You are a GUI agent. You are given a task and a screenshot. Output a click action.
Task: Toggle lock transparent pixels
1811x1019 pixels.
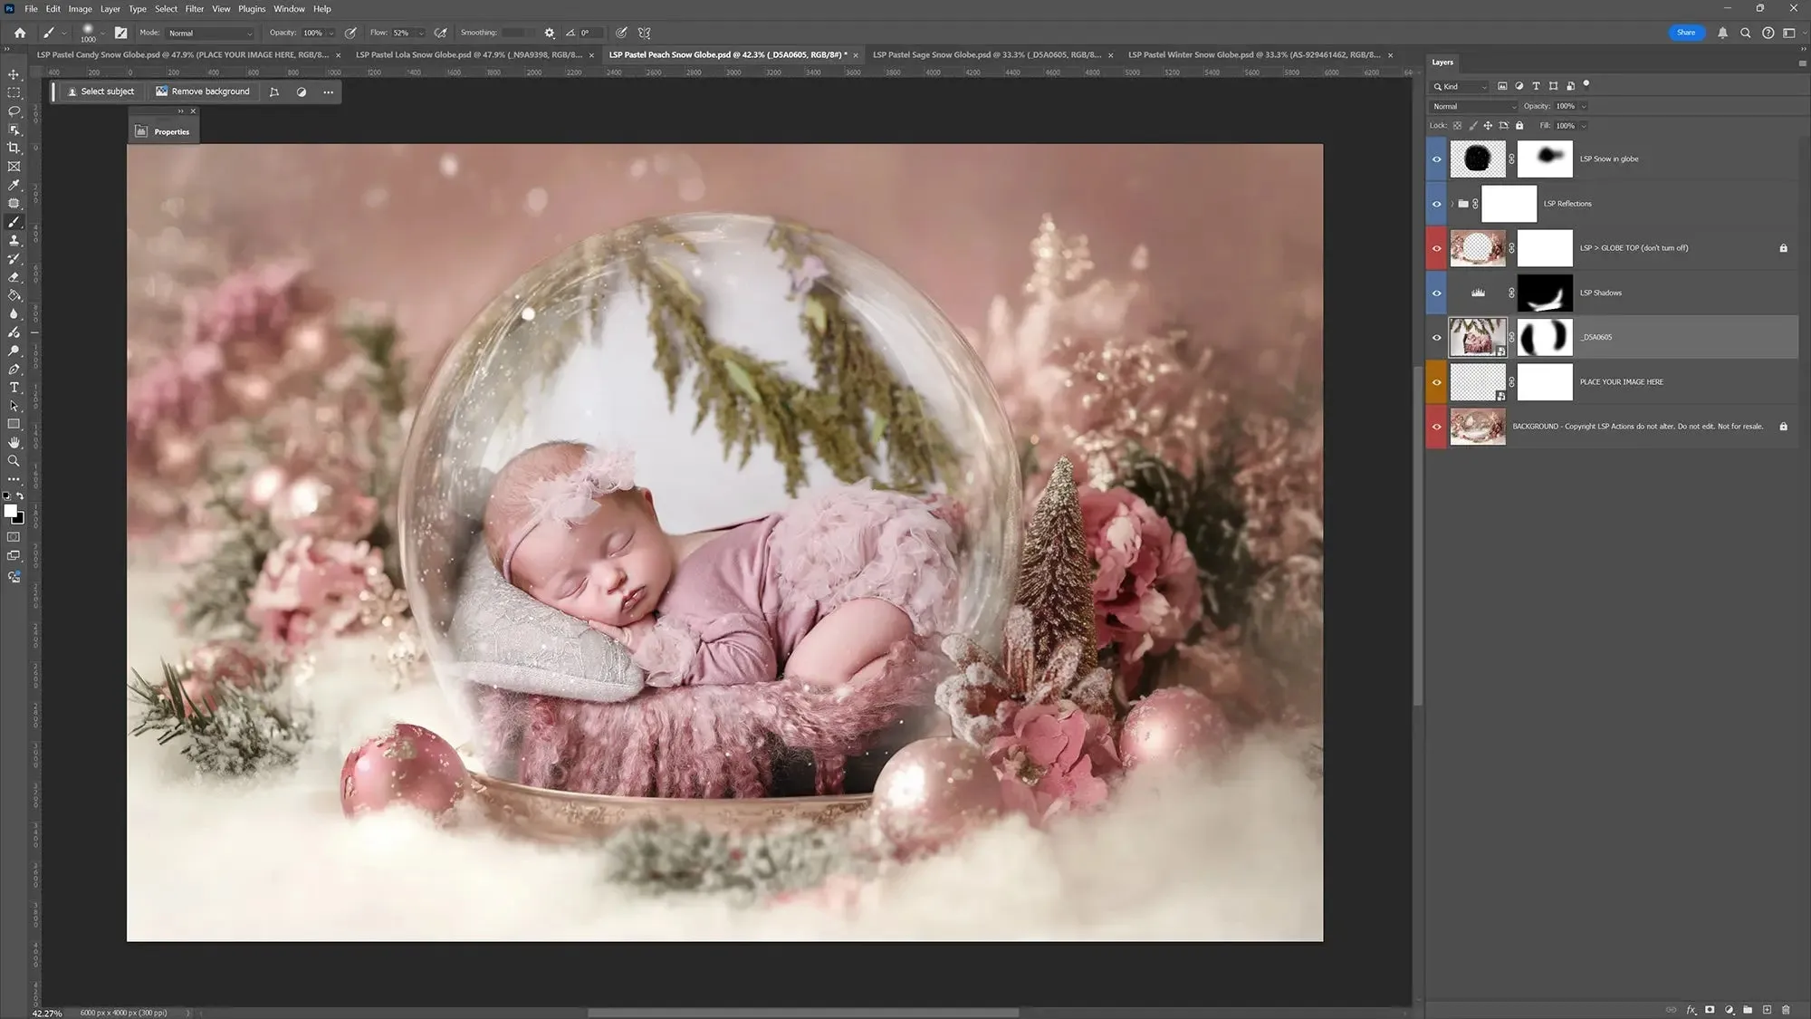click(x=1457, y=126)
